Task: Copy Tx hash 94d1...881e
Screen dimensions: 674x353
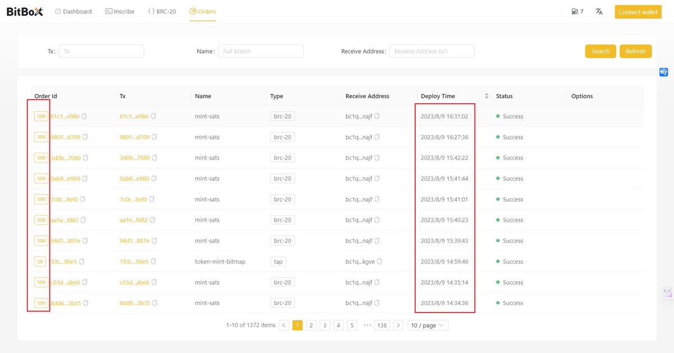Action: click(x=154, y=241)
